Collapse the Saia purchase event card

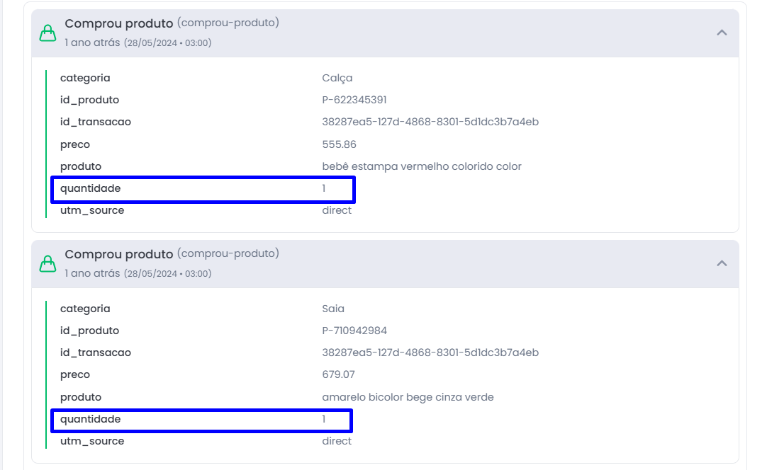pos(722,263)
